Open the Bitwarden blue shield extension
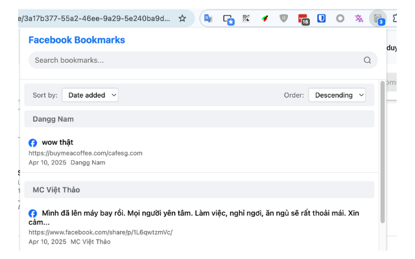Screen dimensions: 415x259 click(322, 18)
